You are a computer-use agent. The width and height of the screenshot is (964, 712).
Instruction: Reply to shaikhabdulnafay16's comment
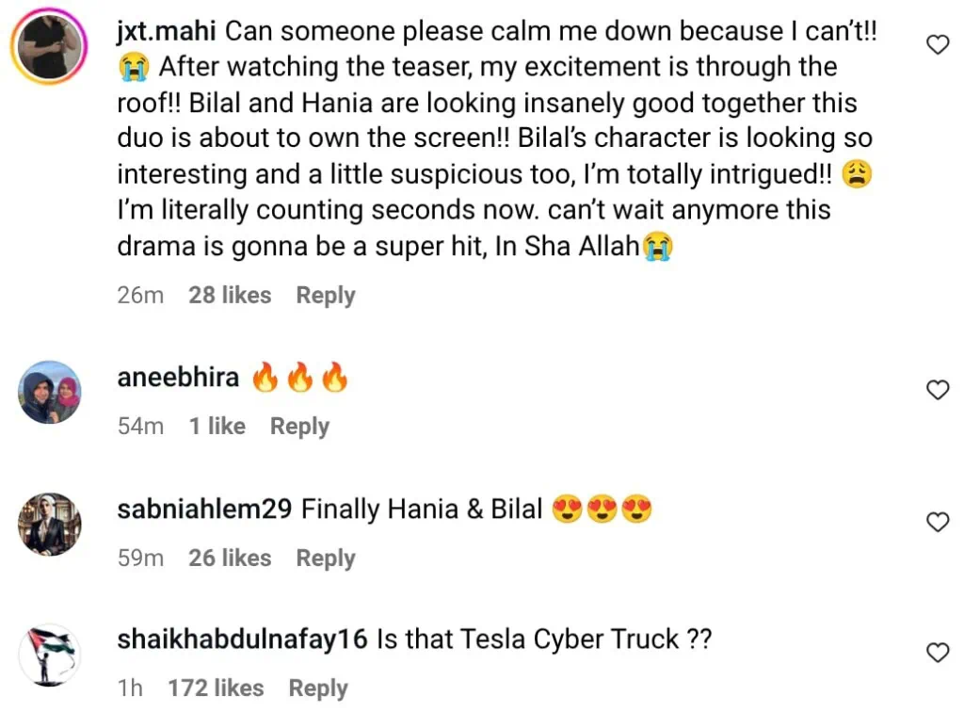pyautogui.click(x=318, y=688)
